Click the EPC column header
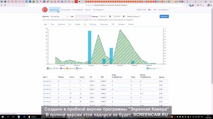This screenshot has width=213, height=119. tap(102, 77)
